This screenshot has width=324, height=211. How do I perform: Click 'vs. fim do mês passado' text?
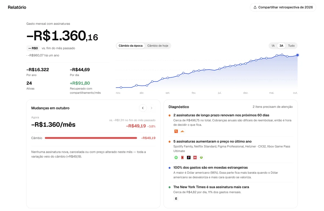58,48
